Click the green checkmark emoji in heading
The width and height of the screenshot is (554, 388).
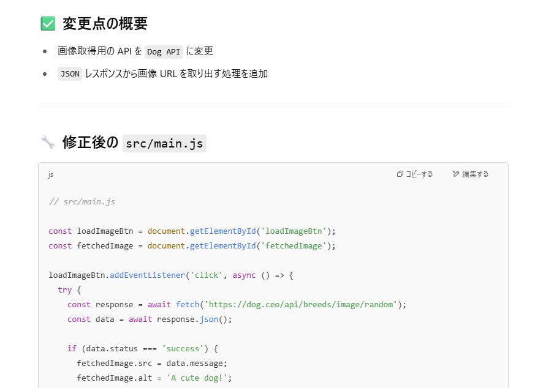tap(48, 24)
